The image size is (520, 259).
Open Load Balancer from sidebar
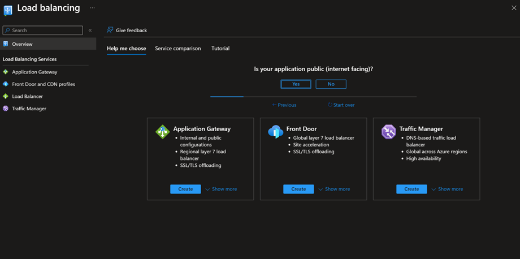coord(27,97)
